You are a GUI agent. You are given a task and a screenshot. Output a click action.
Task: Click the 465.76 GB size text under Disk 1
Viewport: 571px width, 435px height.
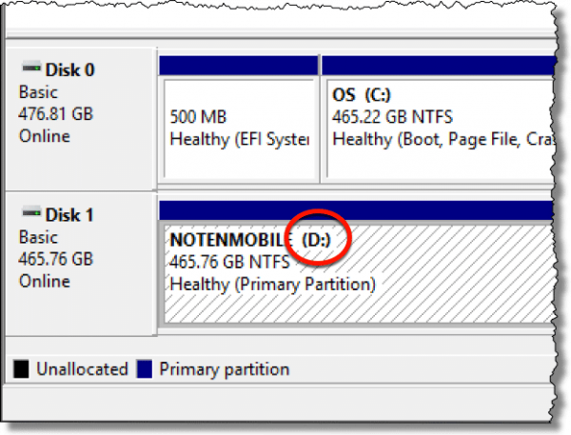56,259
